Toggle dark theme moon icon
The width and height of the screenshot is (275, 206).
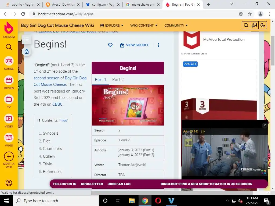263,25
